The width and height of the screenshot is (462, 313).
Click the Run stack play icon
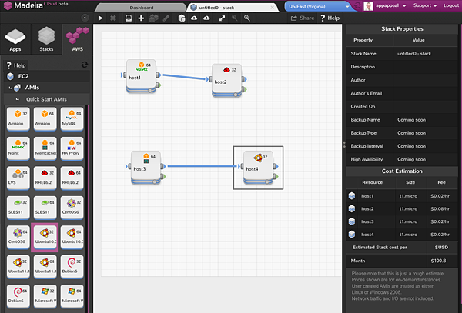pos(100,18)
